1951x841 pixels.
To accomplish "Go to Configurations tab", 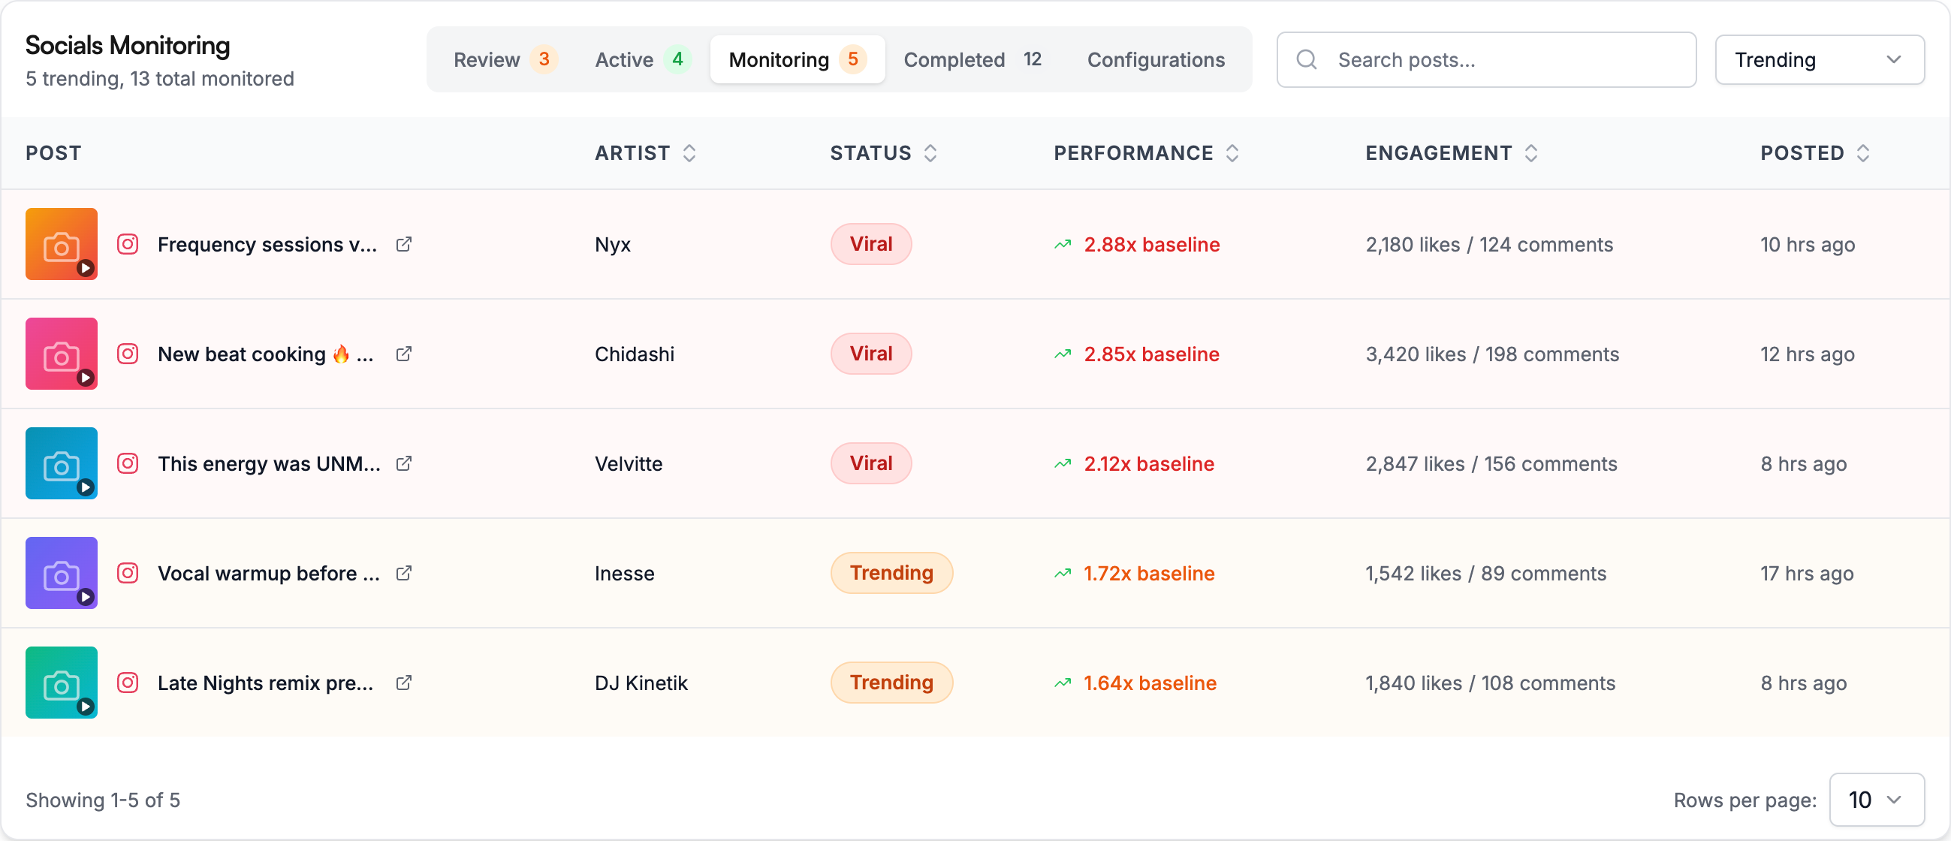I will pos(1155,60).
